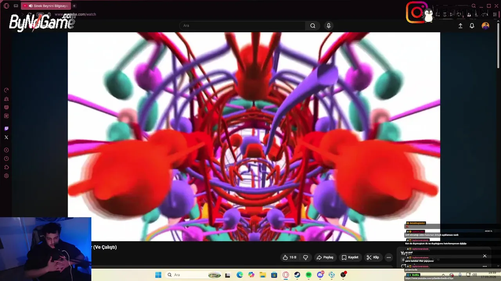Open the Extensions cube icon in sidebar
Screen dimensions: 501x281
[x=6, y=167]
